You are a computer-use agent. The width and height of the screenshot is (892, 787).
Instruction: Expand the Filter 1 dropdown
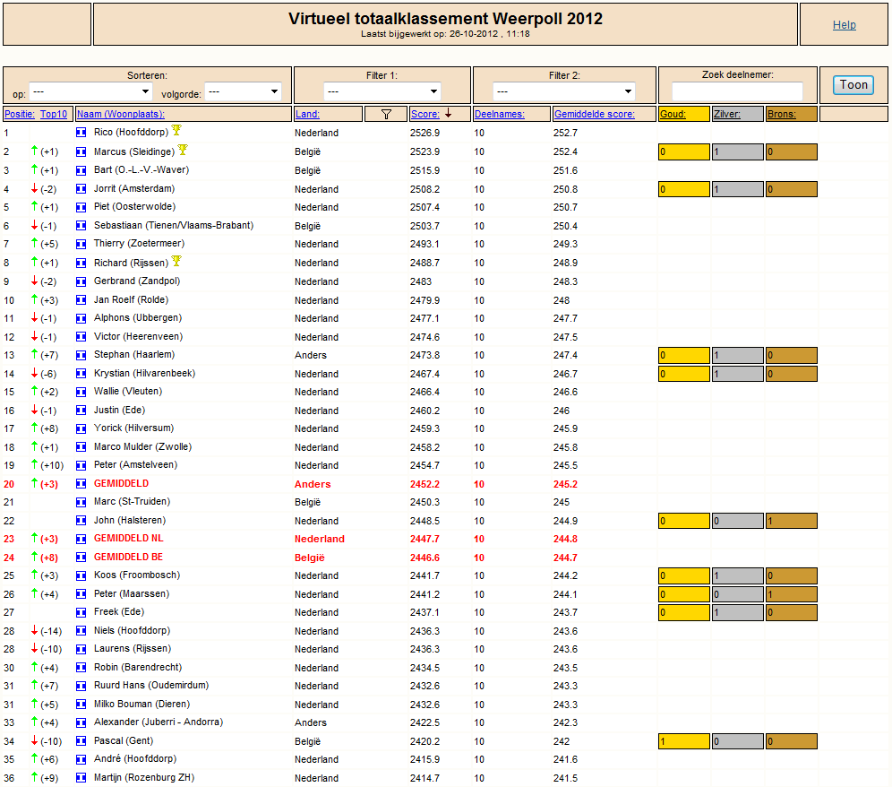(x=382, y=91)
